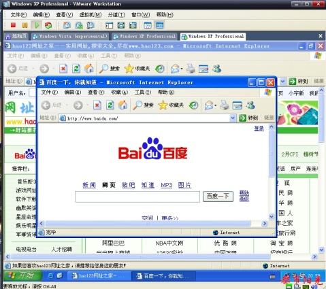Click the Refresh icon in Baidu IE window
This screenshot has width=326, height=289.
(110, 105)
